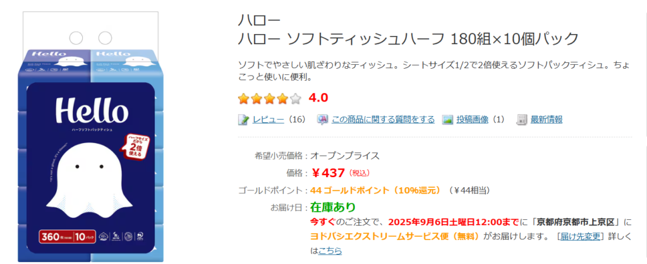647x264 pixels.
Task: Click the latest information document icon
Action: click(522, 120)
